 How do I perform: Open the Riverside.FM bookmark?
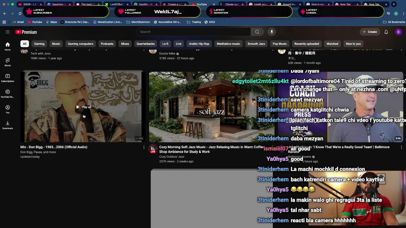point(75,22)
